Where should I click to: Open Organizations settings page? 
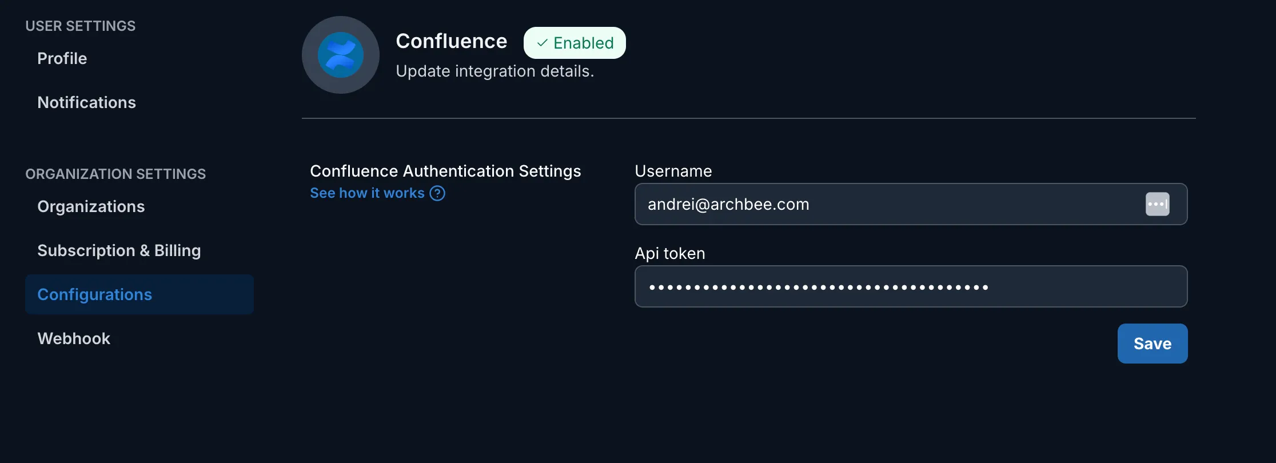[91, 206]
